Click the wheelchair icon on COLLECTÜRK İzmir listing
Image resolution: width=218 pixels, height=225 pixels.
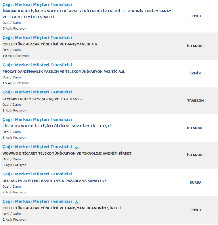77,202
